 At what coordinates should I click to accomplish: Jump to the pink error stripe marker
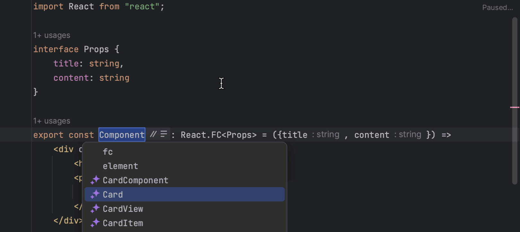click(514, 107)
